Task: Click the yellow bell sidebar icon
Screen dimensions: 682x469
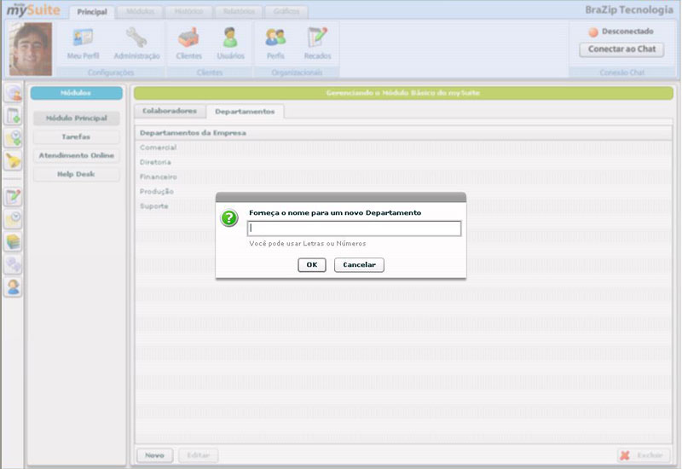Action: click(x=14, y=161)
